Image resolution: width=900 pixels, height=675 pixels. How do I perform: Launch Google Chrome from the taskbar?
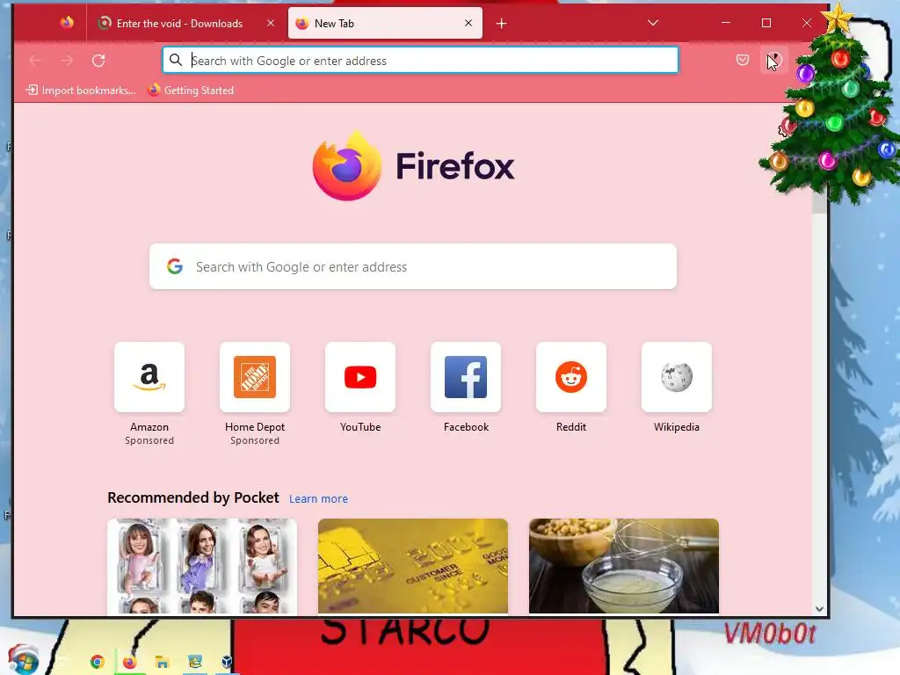(98, 662)
